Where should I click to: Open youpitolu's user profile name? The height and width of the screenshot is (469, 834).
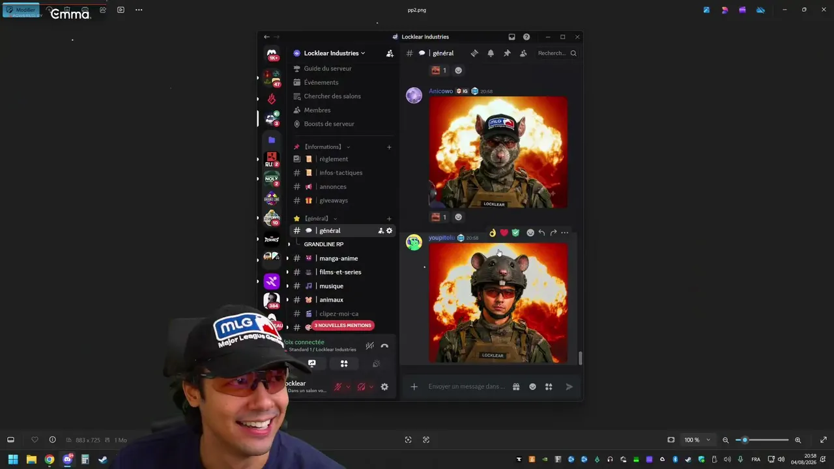point(442,238)
